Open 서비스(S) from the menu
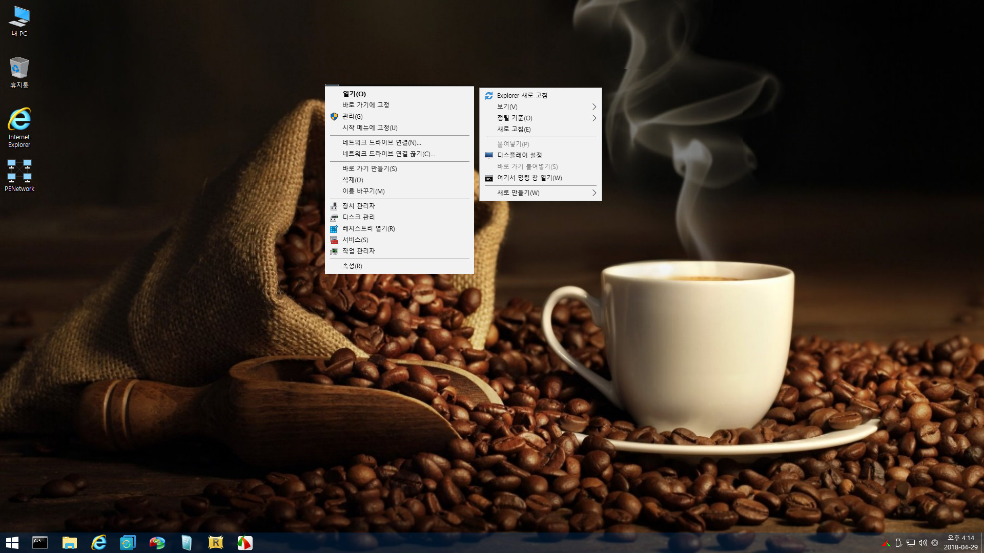Image resolution: width=984 pixels, height=553 pixels. pos(399,240)
